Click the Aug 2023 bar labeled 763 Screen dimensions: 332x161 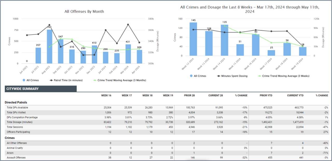tap(49, 47)
